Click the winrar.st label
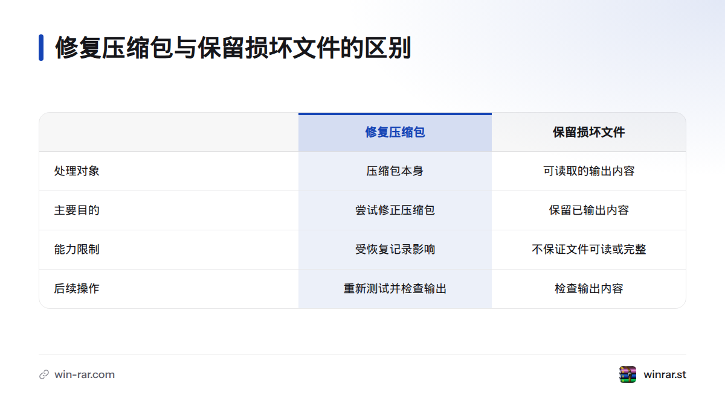This screenshot has height=407, width=725. [665, 374]
